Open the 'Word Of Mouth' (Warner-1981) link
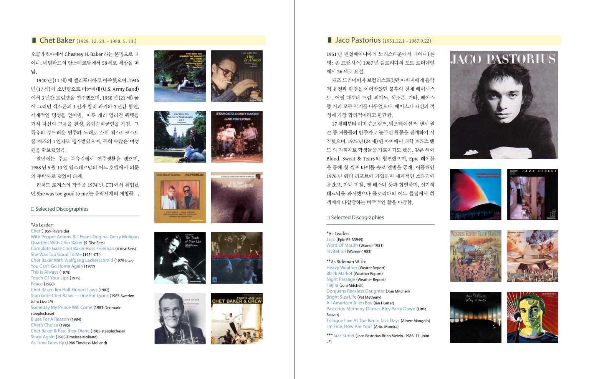 coord(342,245)
